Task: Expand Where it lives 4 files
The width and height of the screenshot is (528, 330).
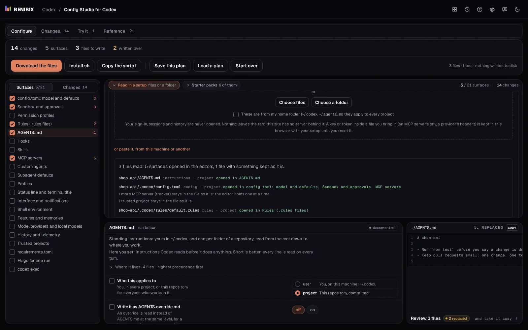Action: [156, 267]
